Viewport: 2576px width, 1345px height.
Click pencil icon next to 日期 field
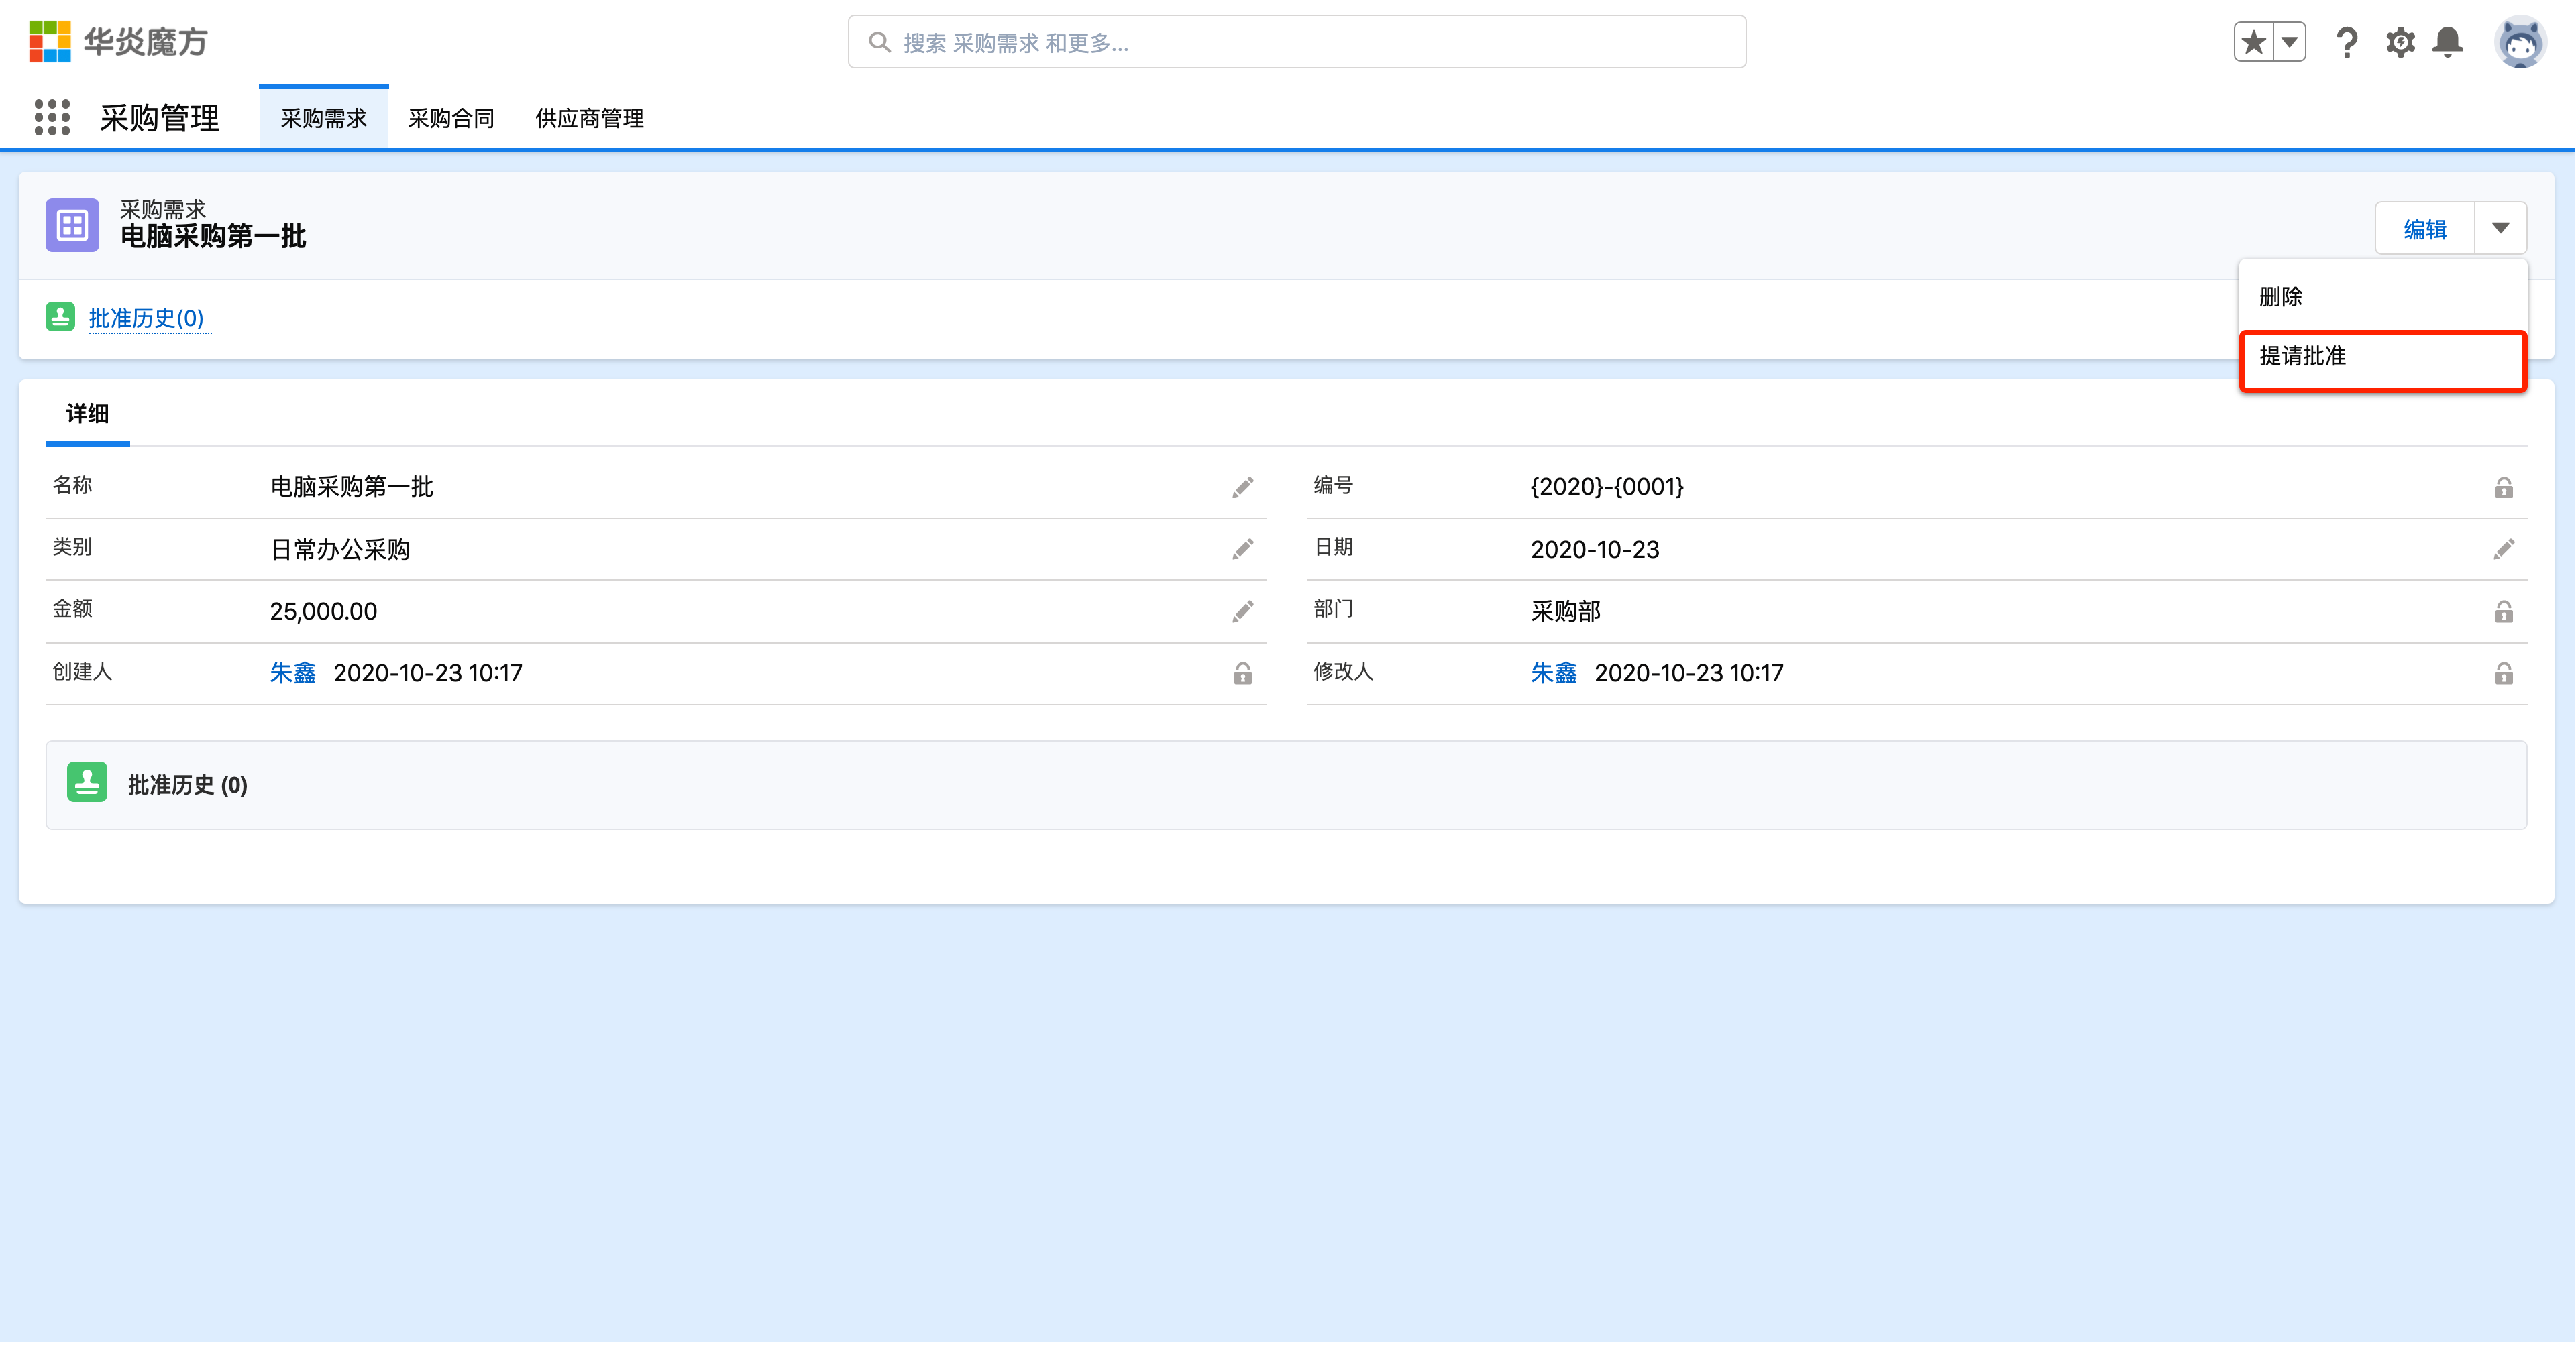point(2505,548)
